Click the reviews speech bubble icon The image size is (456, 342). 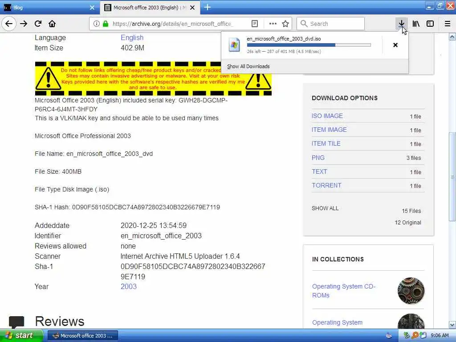coord(16,322)
